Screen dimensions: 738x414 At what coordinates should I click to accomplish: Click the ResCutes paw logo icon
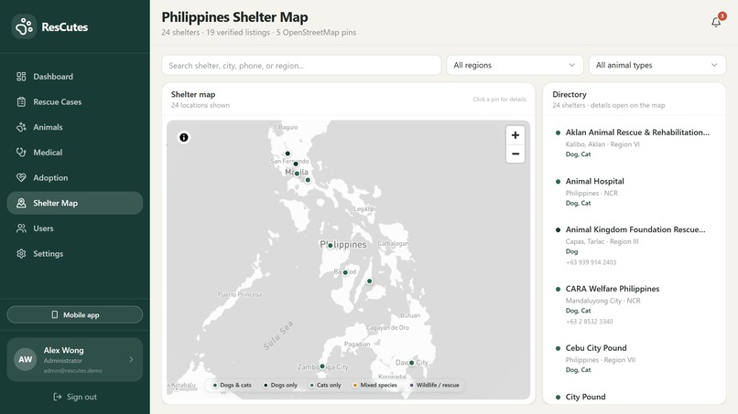[x=24, y=27]
